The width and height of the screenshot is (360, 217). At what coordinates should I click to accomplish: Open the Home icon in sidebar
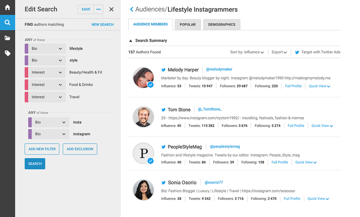coord(7,7)
